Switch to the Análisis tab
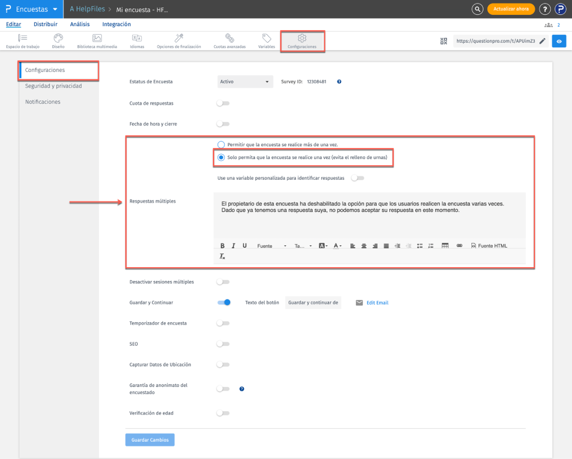 [80, 24]
